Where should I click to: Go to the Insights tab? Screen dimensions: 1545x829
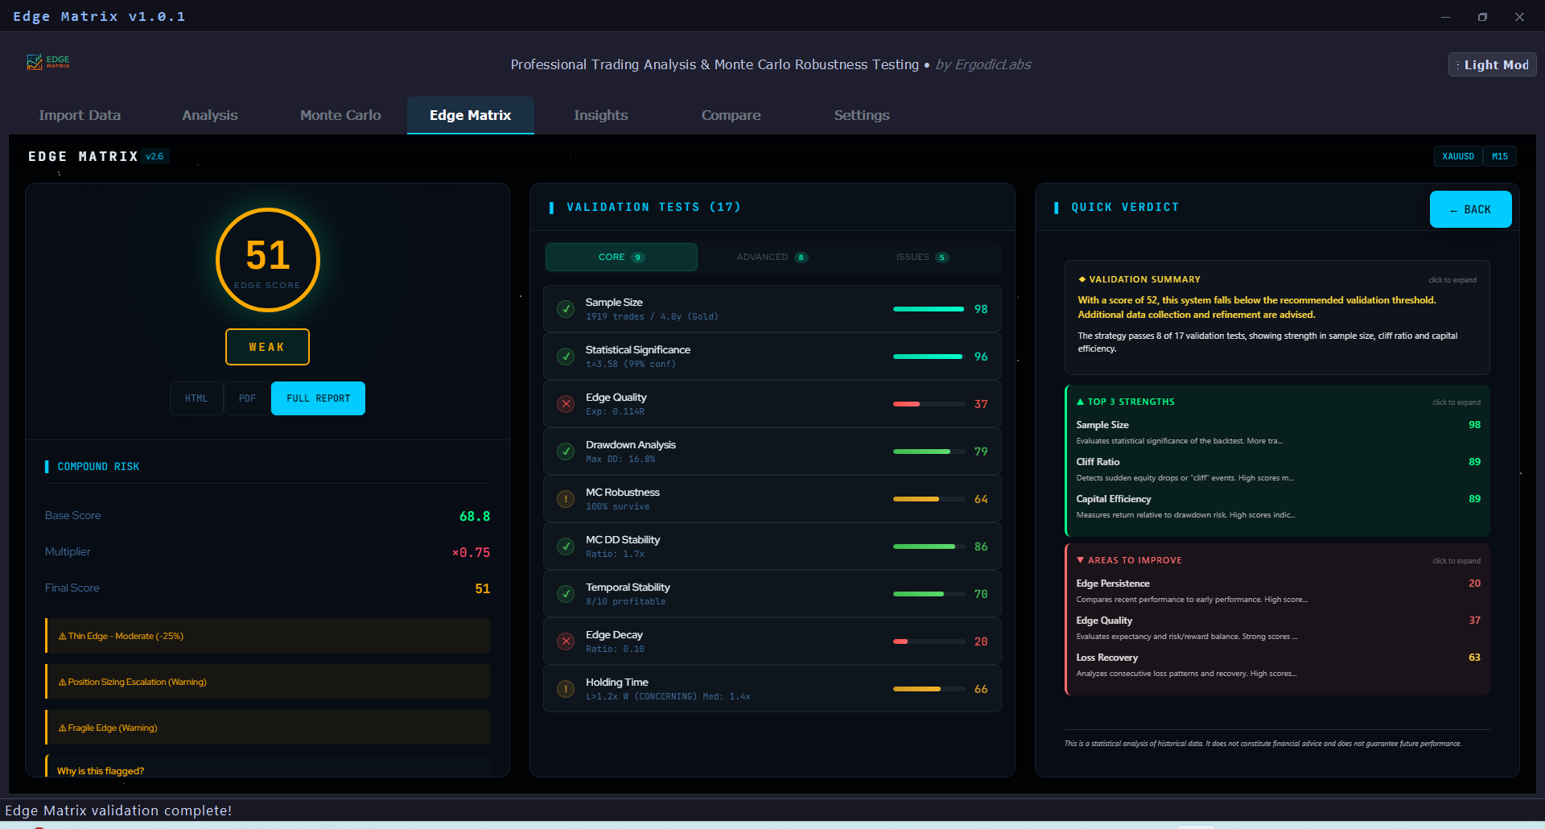(601, 115)
